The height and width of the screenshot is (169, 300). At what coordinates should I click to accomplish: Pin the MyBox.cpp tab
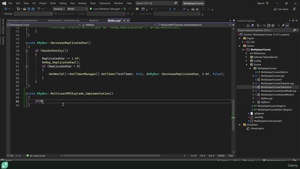pos(124,21)
